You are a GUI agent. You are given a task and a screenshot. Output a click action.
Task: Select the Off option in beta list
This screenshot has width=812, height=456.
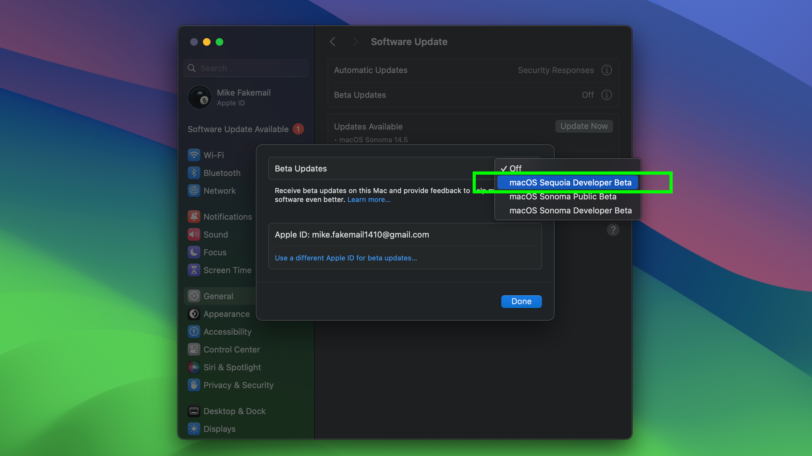[x=514, y=169]
